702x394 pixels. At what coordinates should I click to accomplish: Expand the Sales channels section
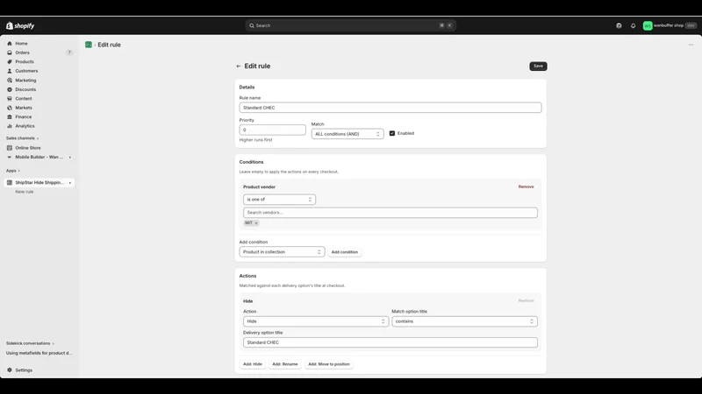tap(23, 138)
